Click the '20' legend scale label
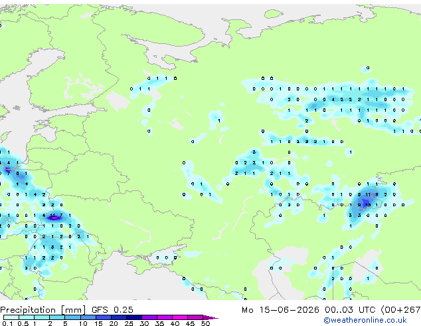 pyautogui.click(x=114, y=323)
